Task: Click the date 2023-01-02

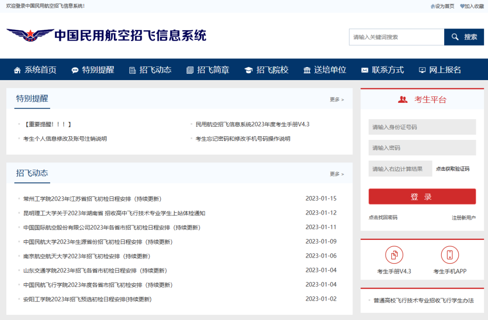Action: tap(321, 299)
